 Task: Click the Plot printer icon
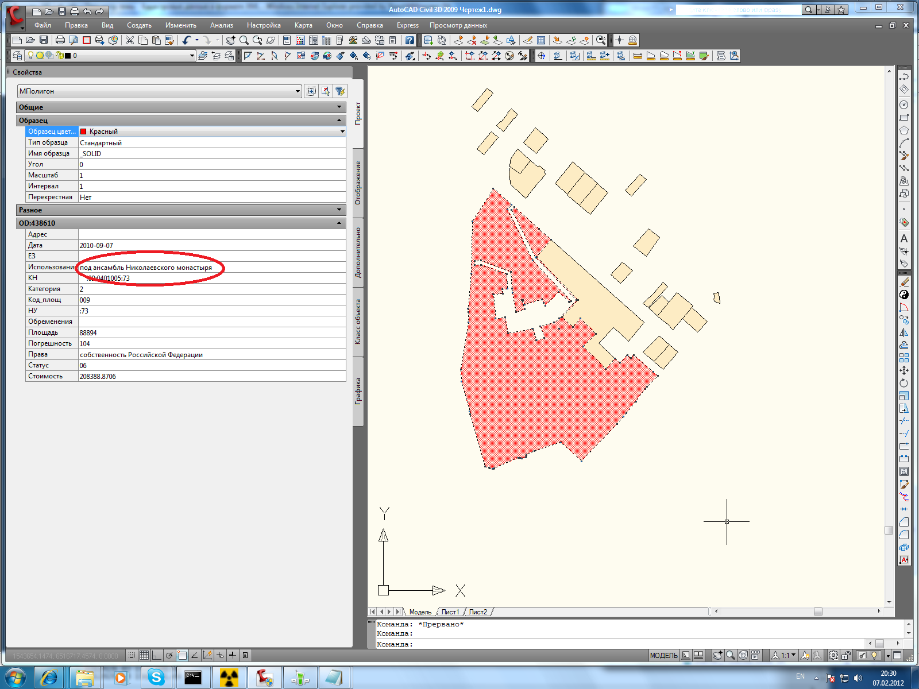[60, 40]
